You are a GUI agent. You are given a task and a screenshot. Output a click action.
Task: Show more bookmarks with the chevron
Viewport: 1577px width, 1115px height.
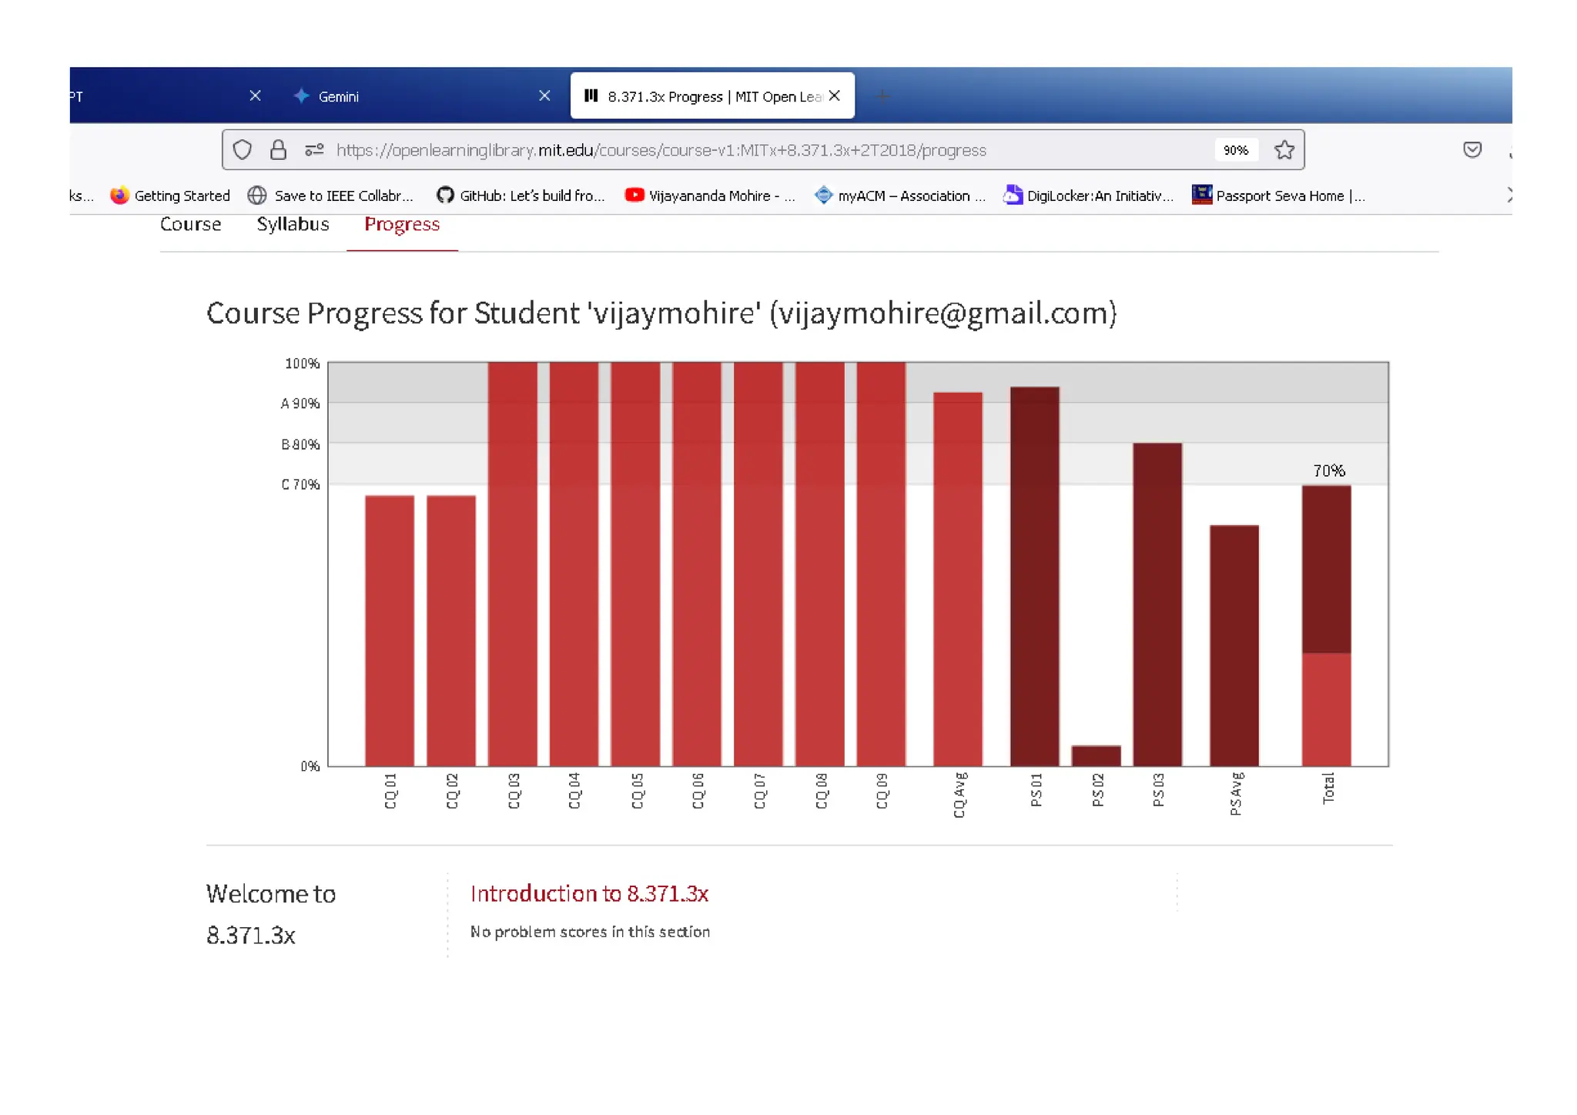(1508, 196)
